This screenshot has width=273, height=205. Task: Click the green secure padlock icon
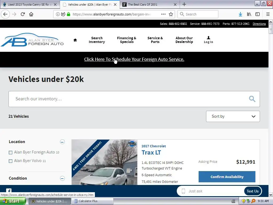(69, 14)
